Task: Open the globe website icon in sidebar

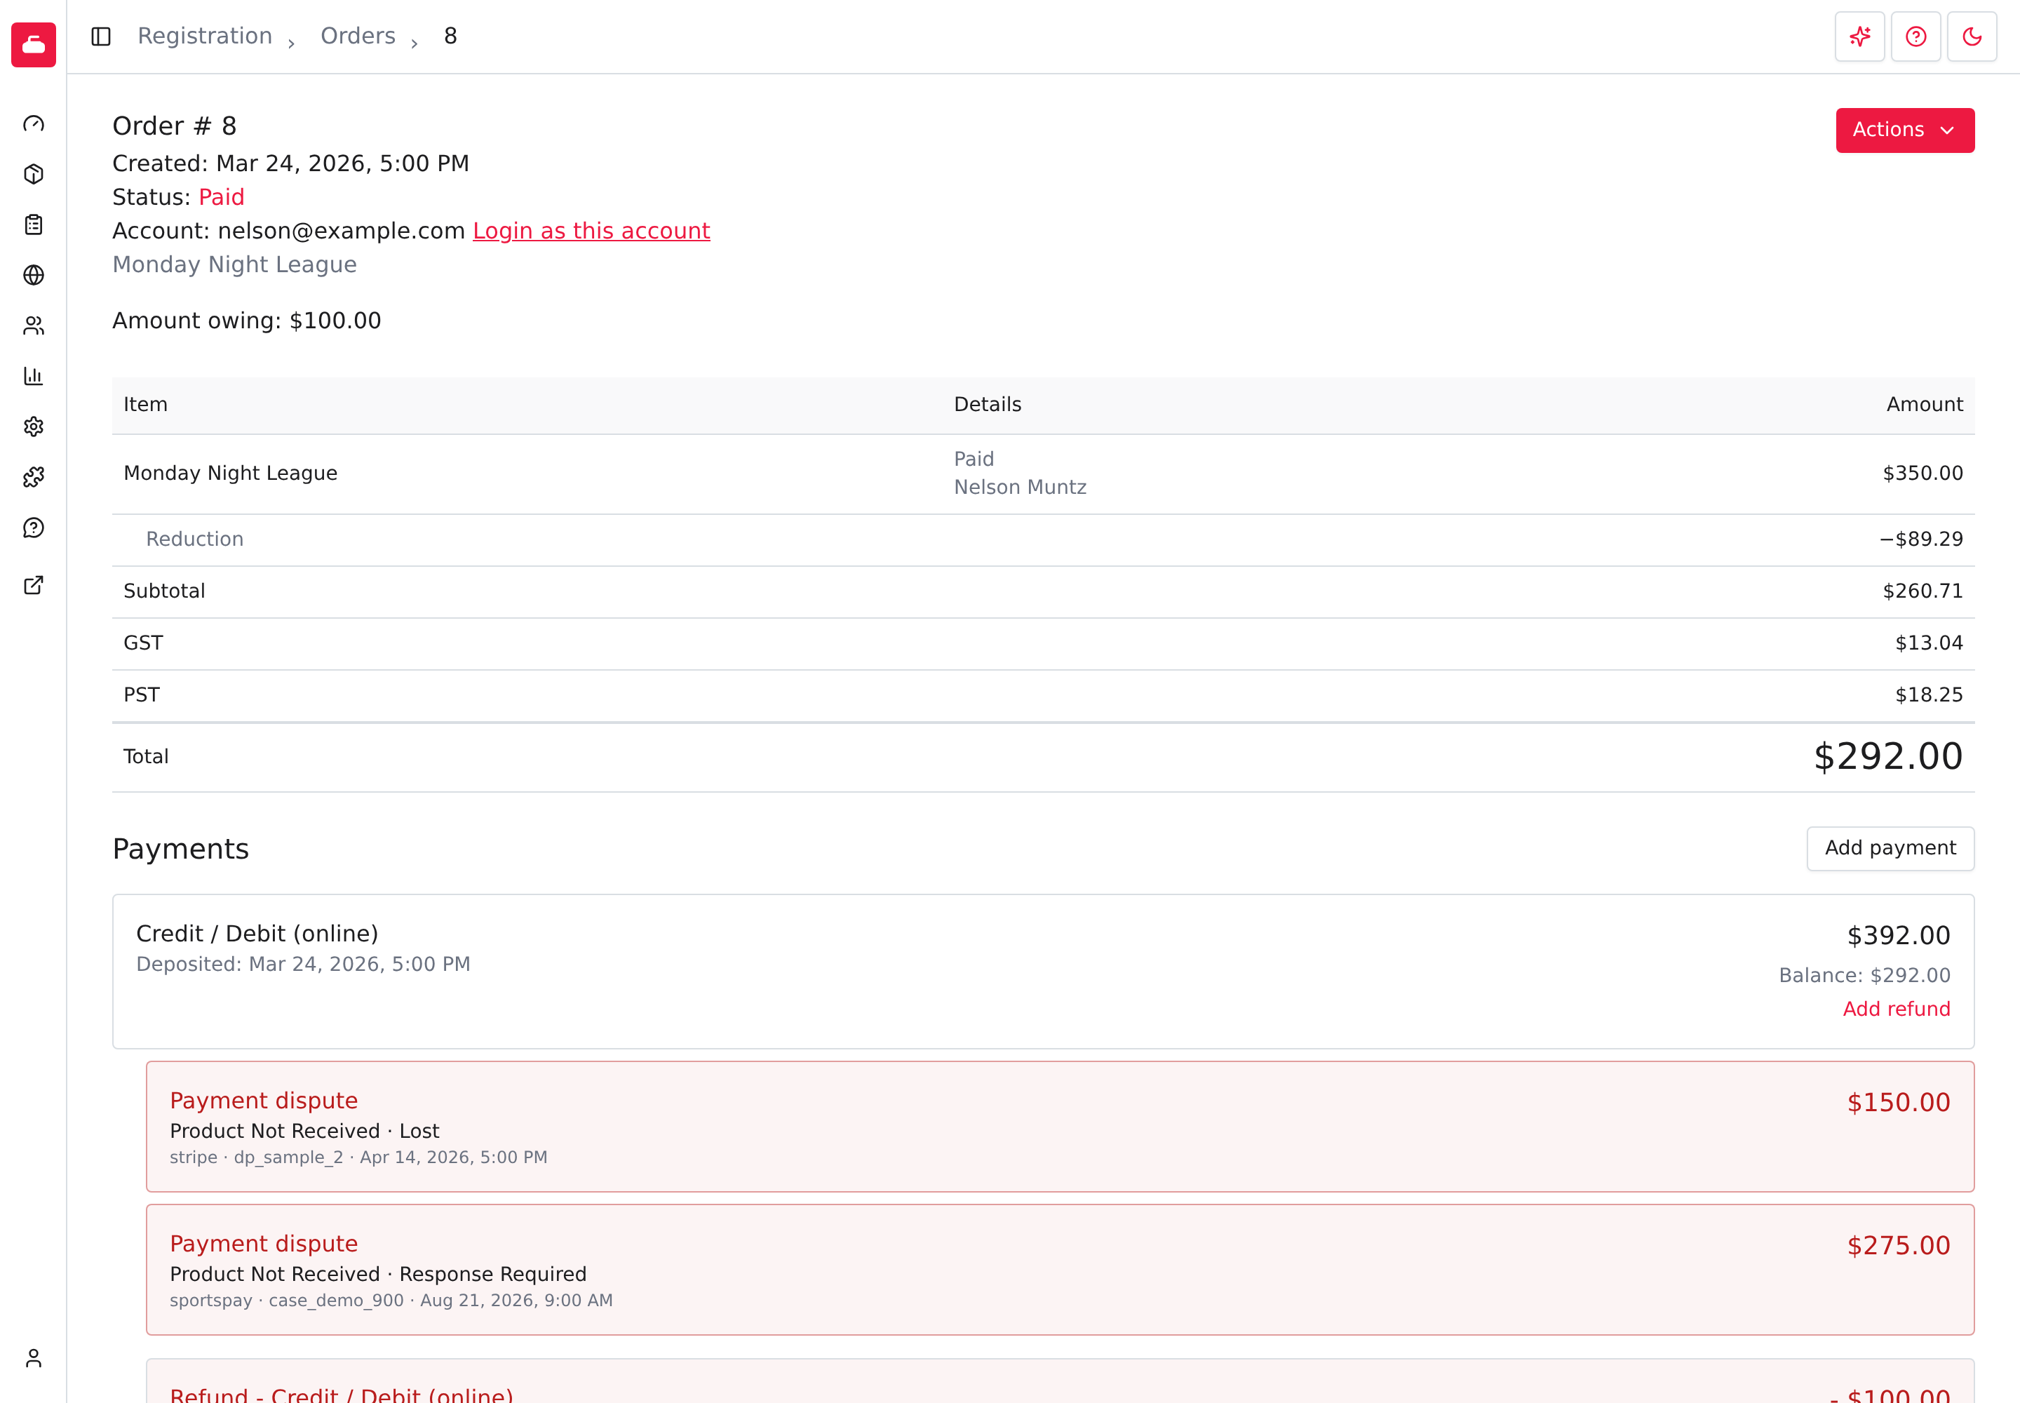Action: tap(34, 275)
